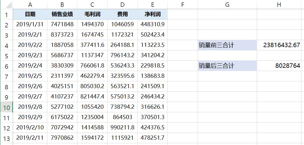Select row 13 header
This screenshot has height=145, width=304.
click(6, 139)
